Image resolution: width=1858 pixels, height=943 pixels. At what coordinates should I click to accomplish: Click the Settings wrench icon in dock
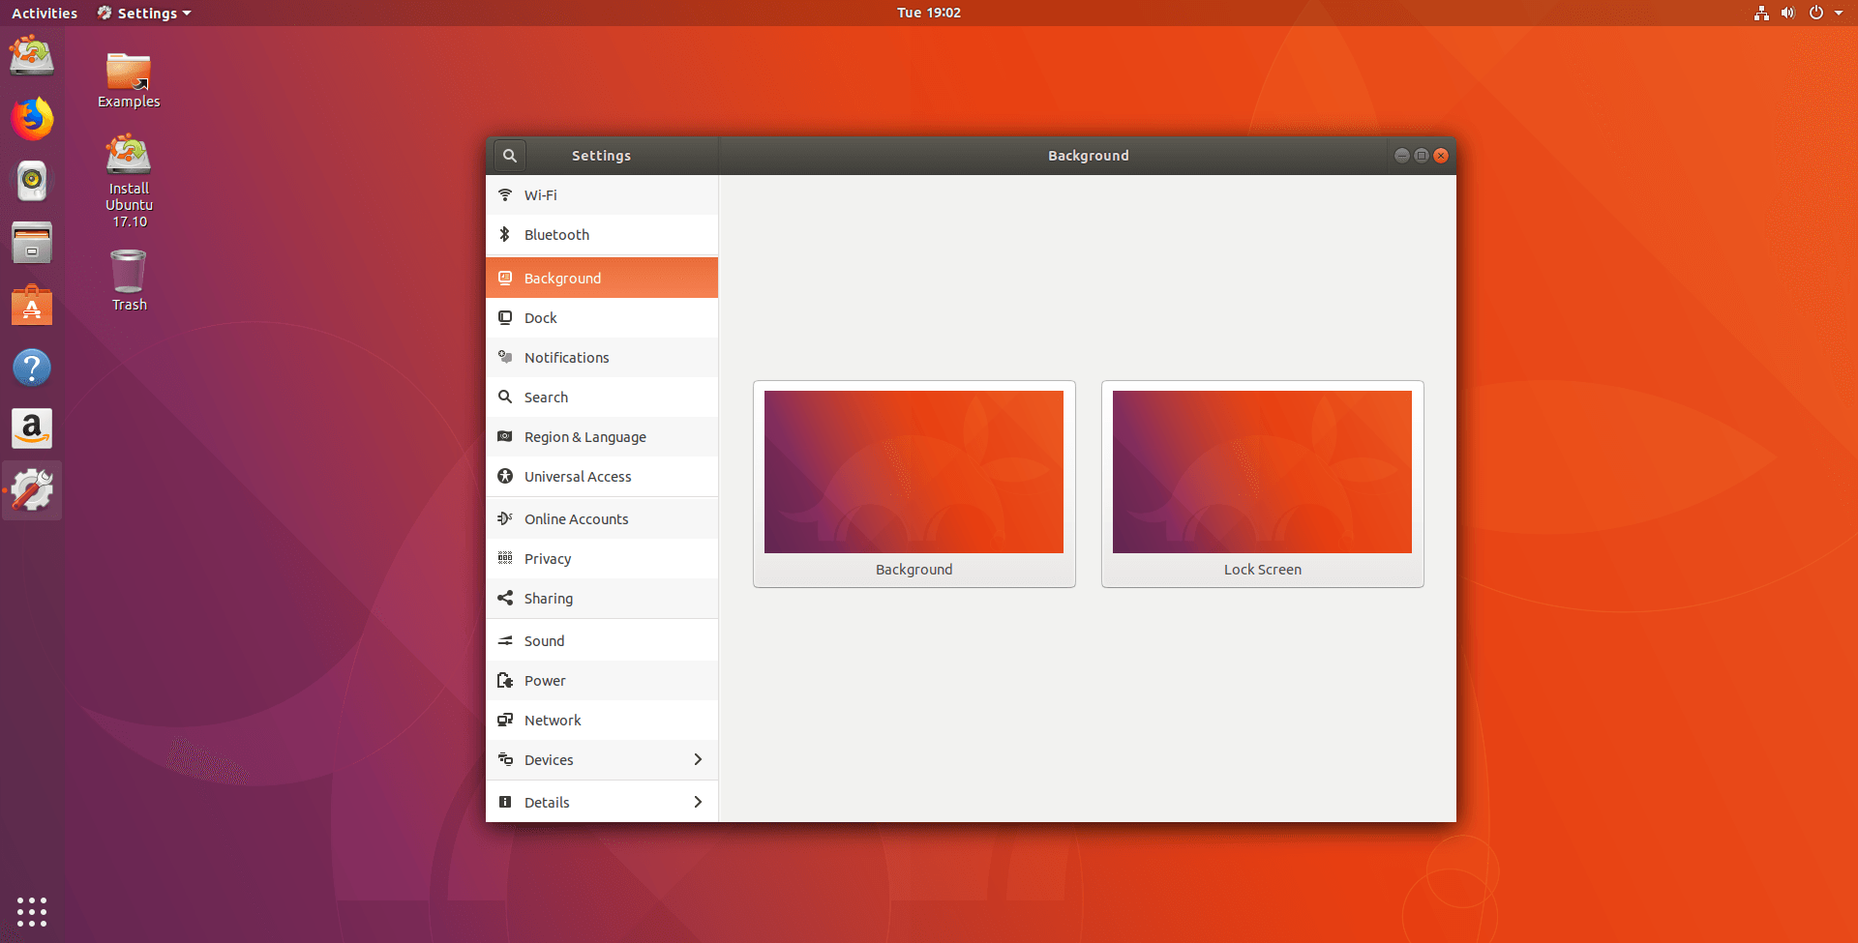32,490
